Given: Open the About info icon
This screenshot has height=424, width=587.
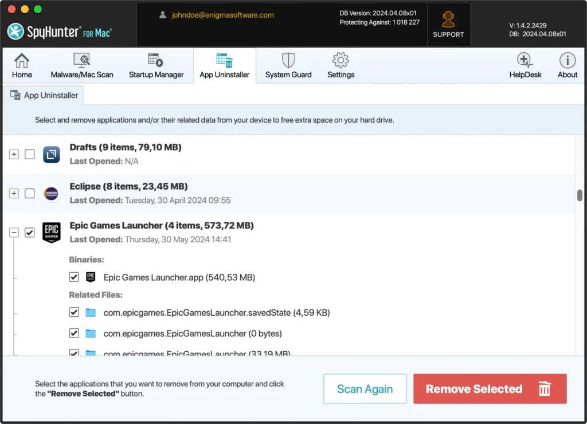Looking at the screenshot, I should (568, 60).
